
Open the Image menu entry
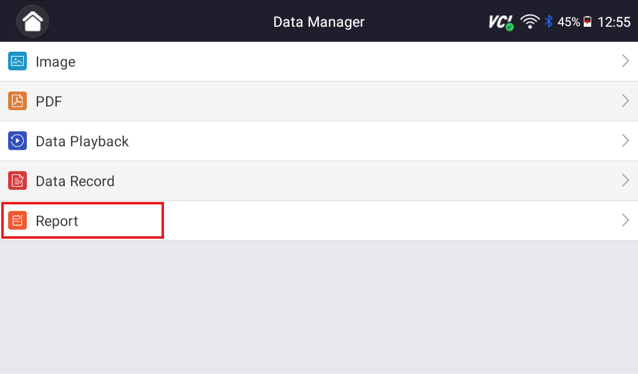(56, 62)
